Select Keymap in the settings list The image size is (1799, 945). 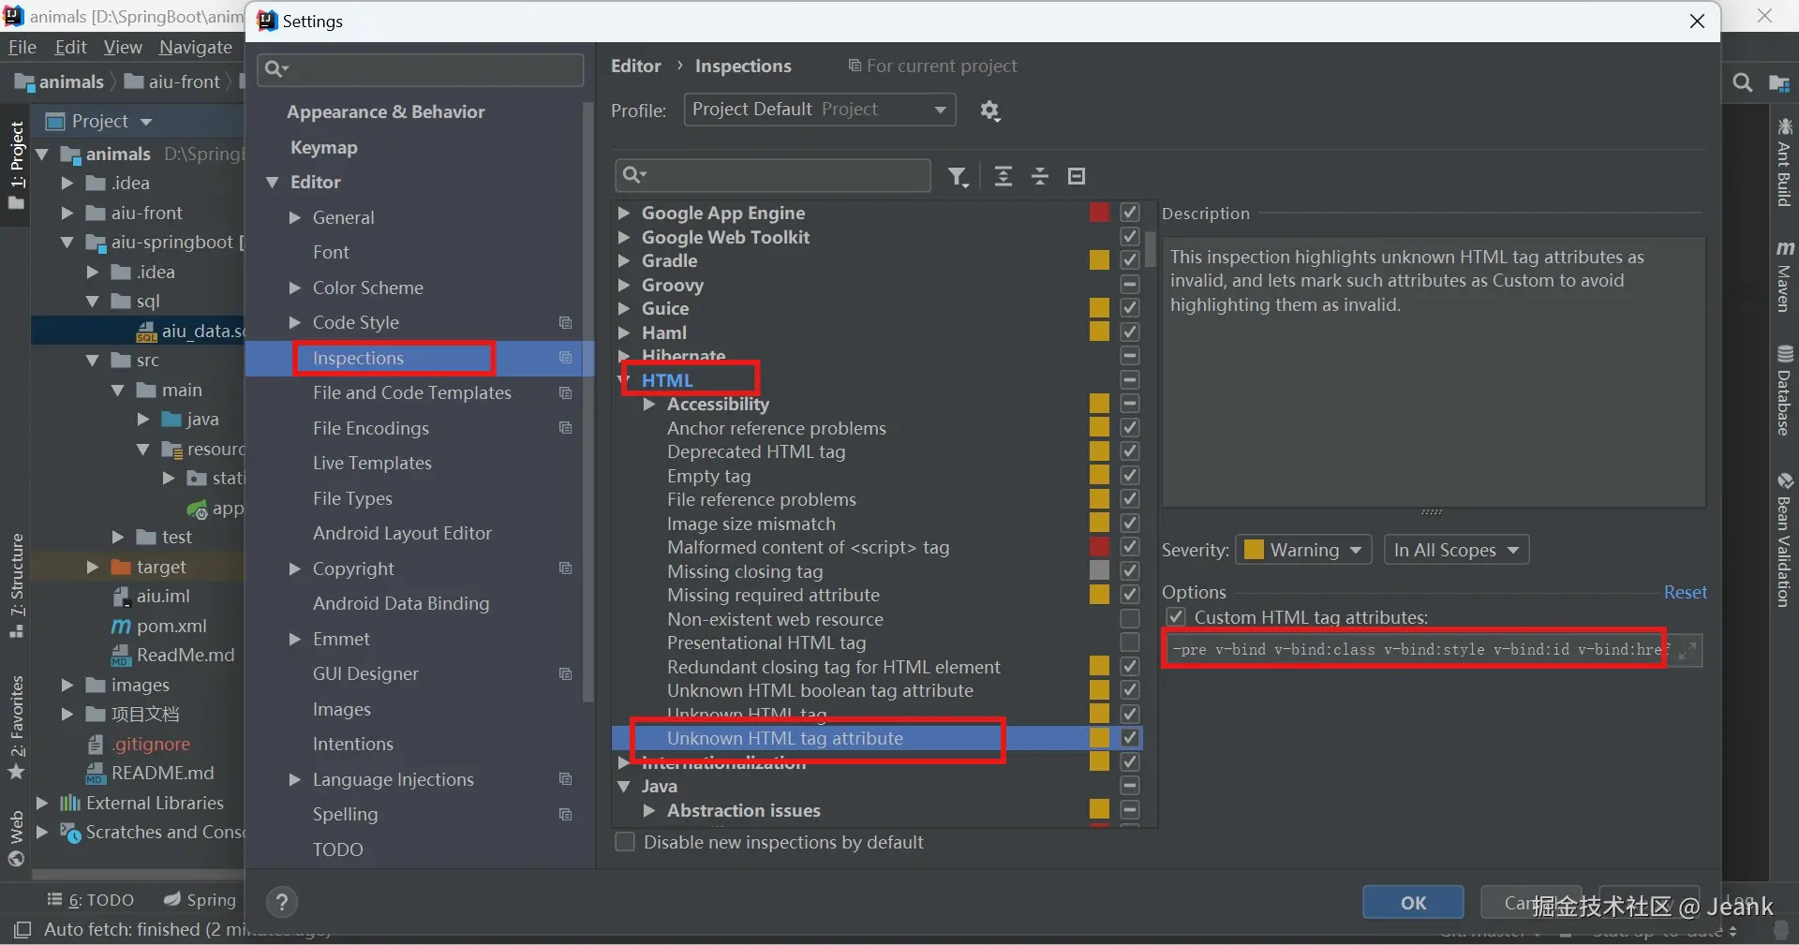point(324,147)
